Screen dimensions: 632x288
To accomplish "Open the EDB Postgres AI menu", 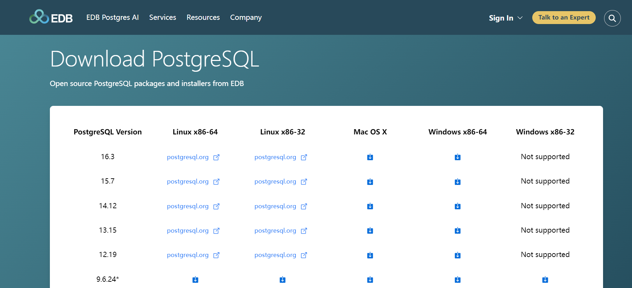I will tap(112, 17).
